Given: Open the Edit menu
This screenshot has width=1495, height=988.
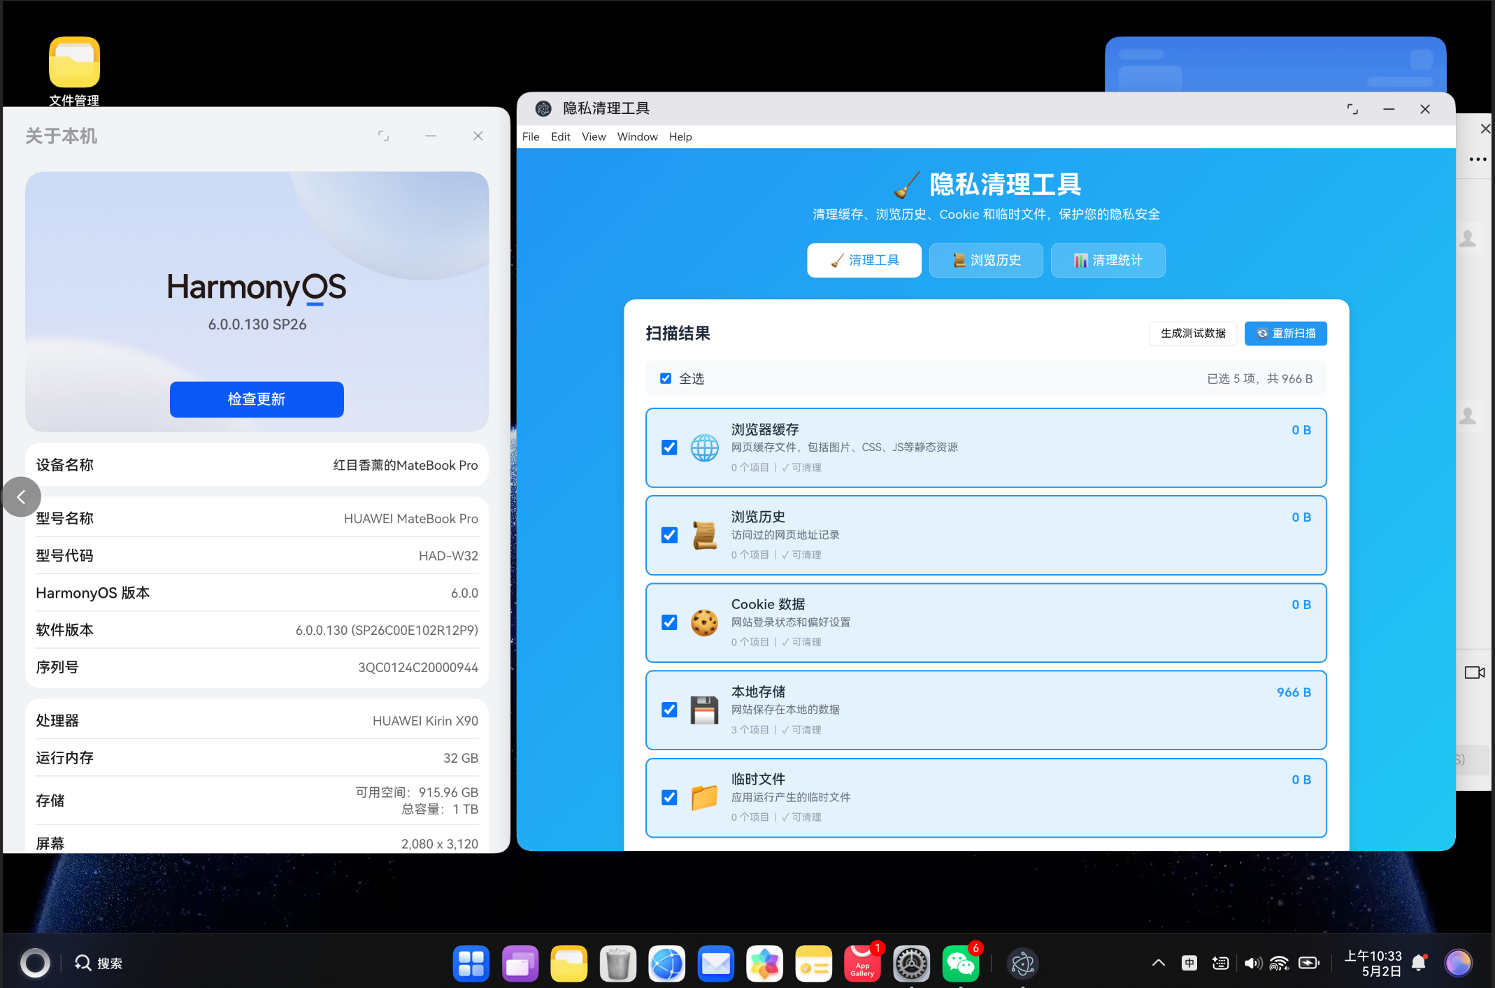Looking at the screenshot, I should click(x=561, y=136).
